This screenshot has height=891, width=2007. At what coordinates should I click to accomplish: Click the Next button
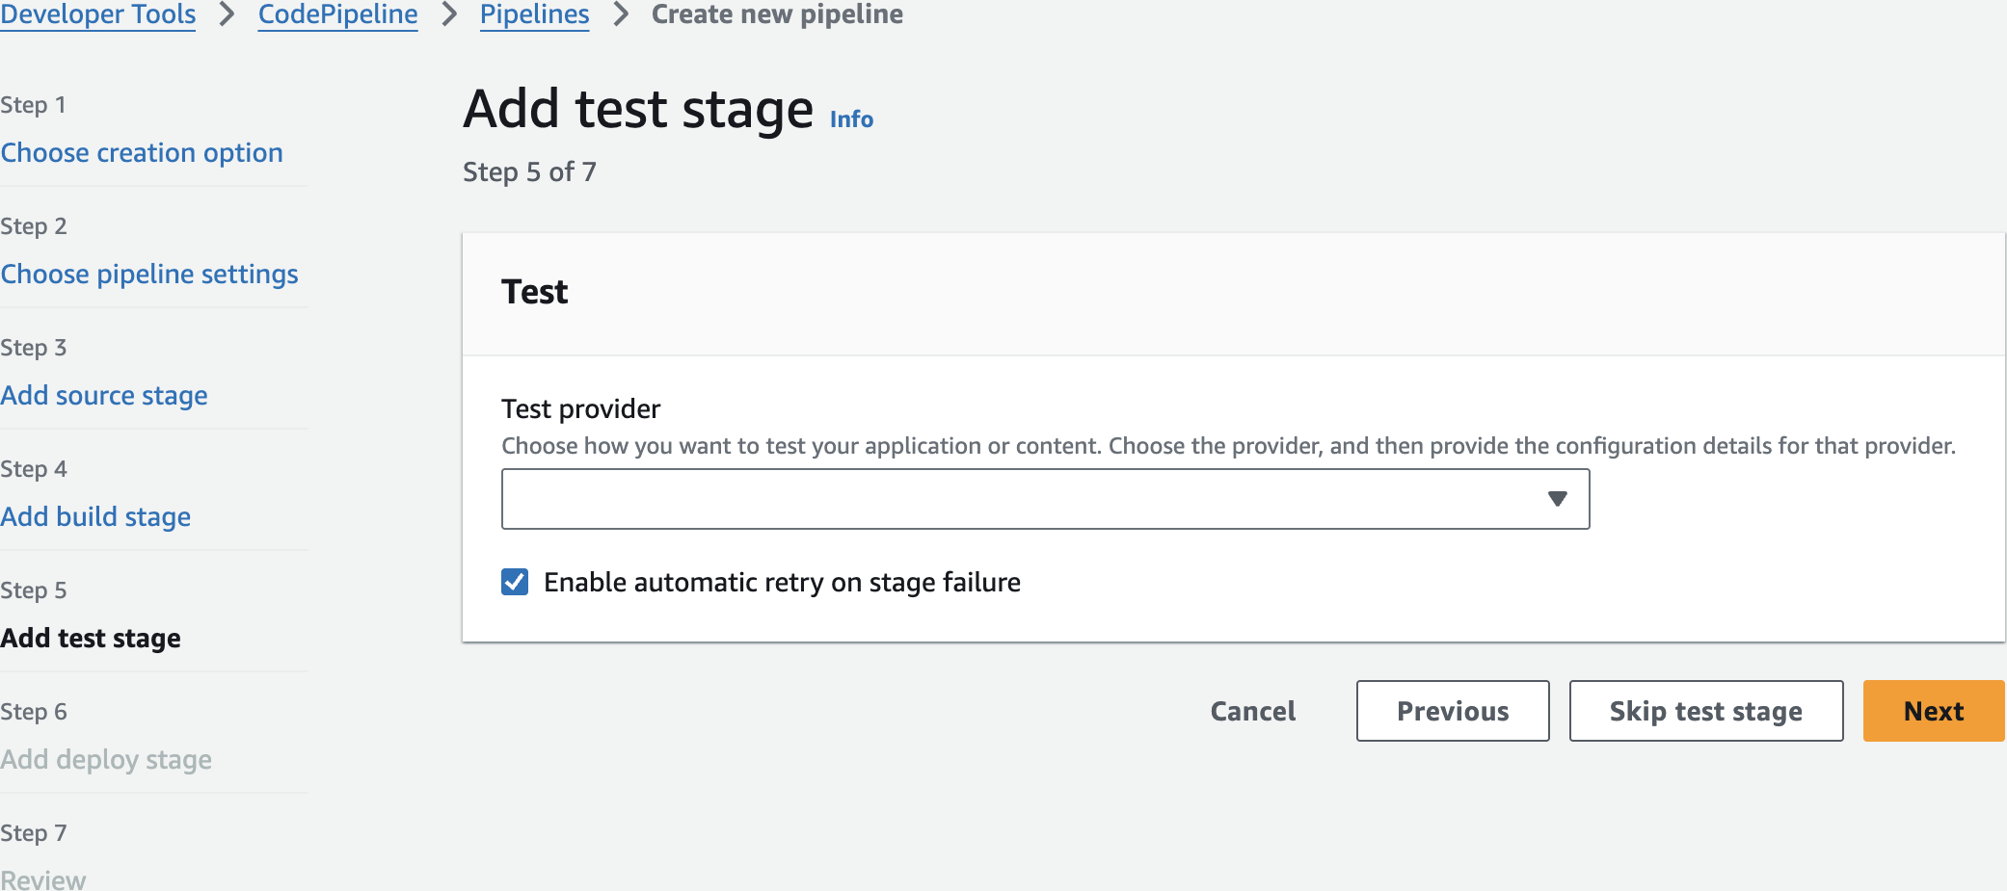(1933, 711)
